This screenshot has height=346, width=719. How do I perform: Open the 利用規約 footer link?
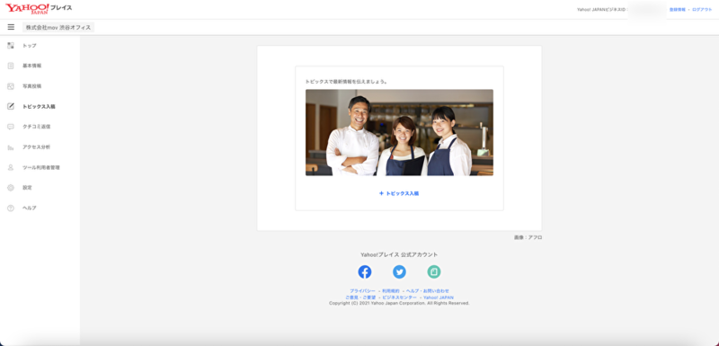(x=391, y=291)
